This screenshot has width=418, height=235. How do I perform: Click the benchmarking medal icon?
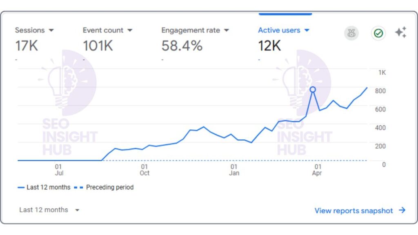(351, 33)
